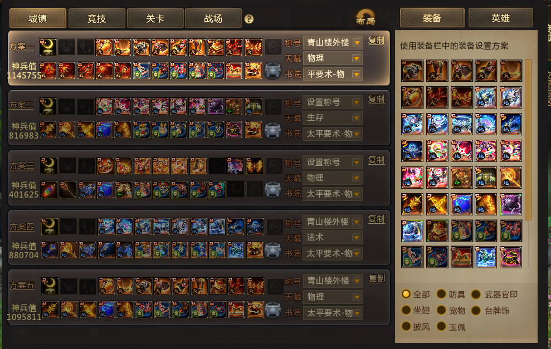Screen dimensions: 551x349
Task: Select the 防具 filter radio button
Action: (441, 294)
